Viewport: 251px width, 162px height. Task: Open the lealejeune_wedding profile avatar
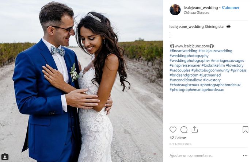point(175,10)
